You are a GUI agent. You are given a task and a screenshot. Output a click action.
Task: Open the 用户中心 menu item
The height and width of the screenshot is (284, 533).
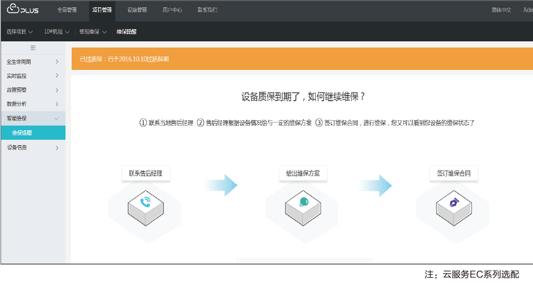(x=172, y=10)
